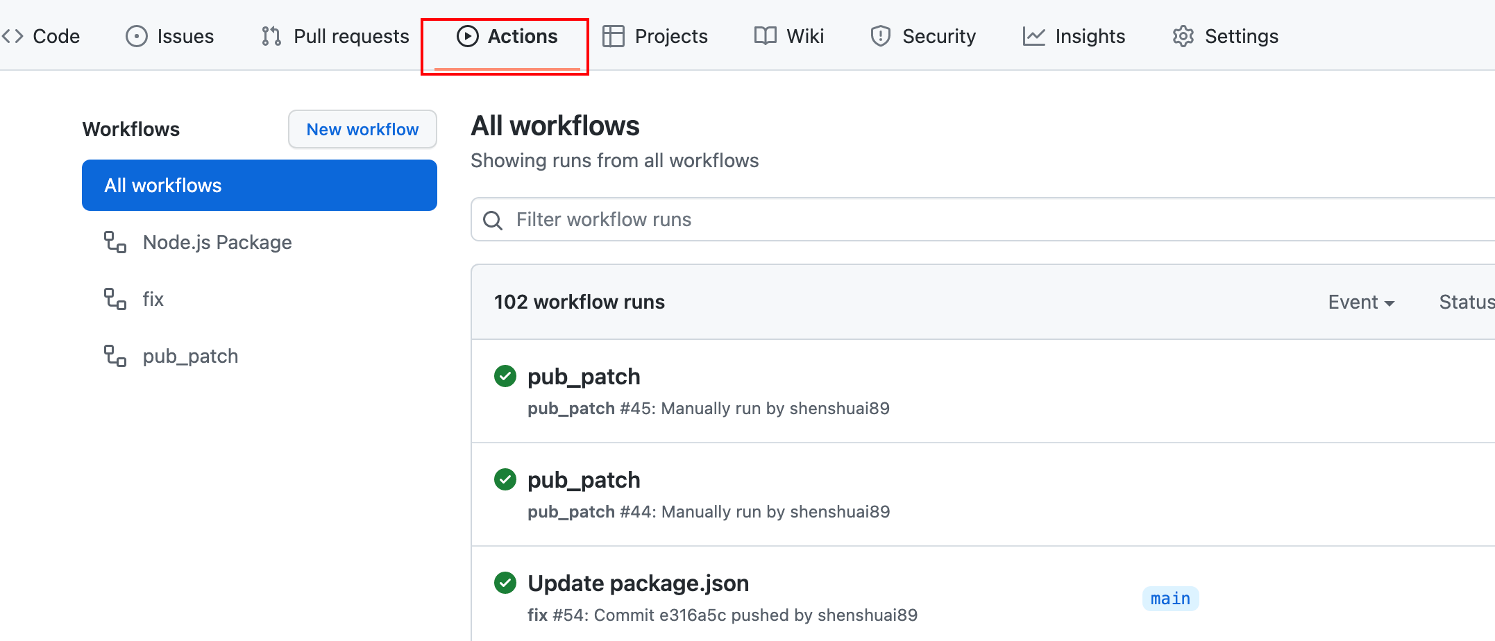
Task: Open the fix workflow in sidebar
Action: tap(153, 299)
